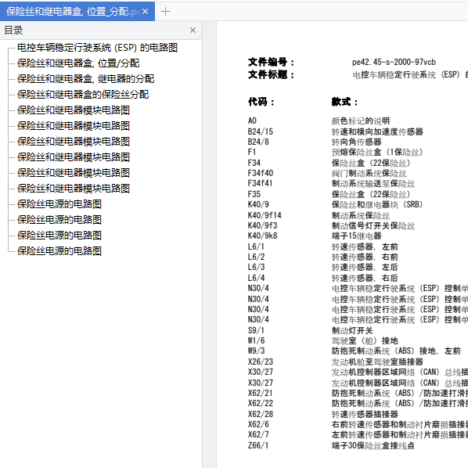
Task: Click description 转速和横向加速度传感器
Action: (x=377, y=131)
